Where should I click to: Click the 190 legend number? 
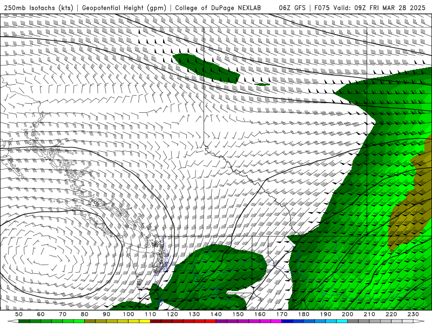pyautogui.click(x=326, y=314)
